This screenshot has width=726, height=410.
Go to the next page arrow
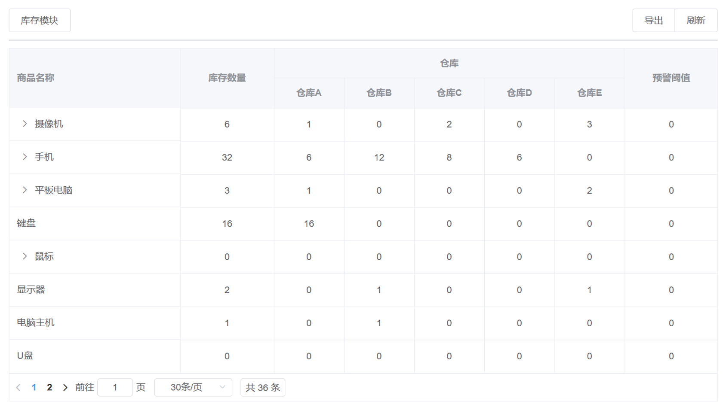coord(65,388)
